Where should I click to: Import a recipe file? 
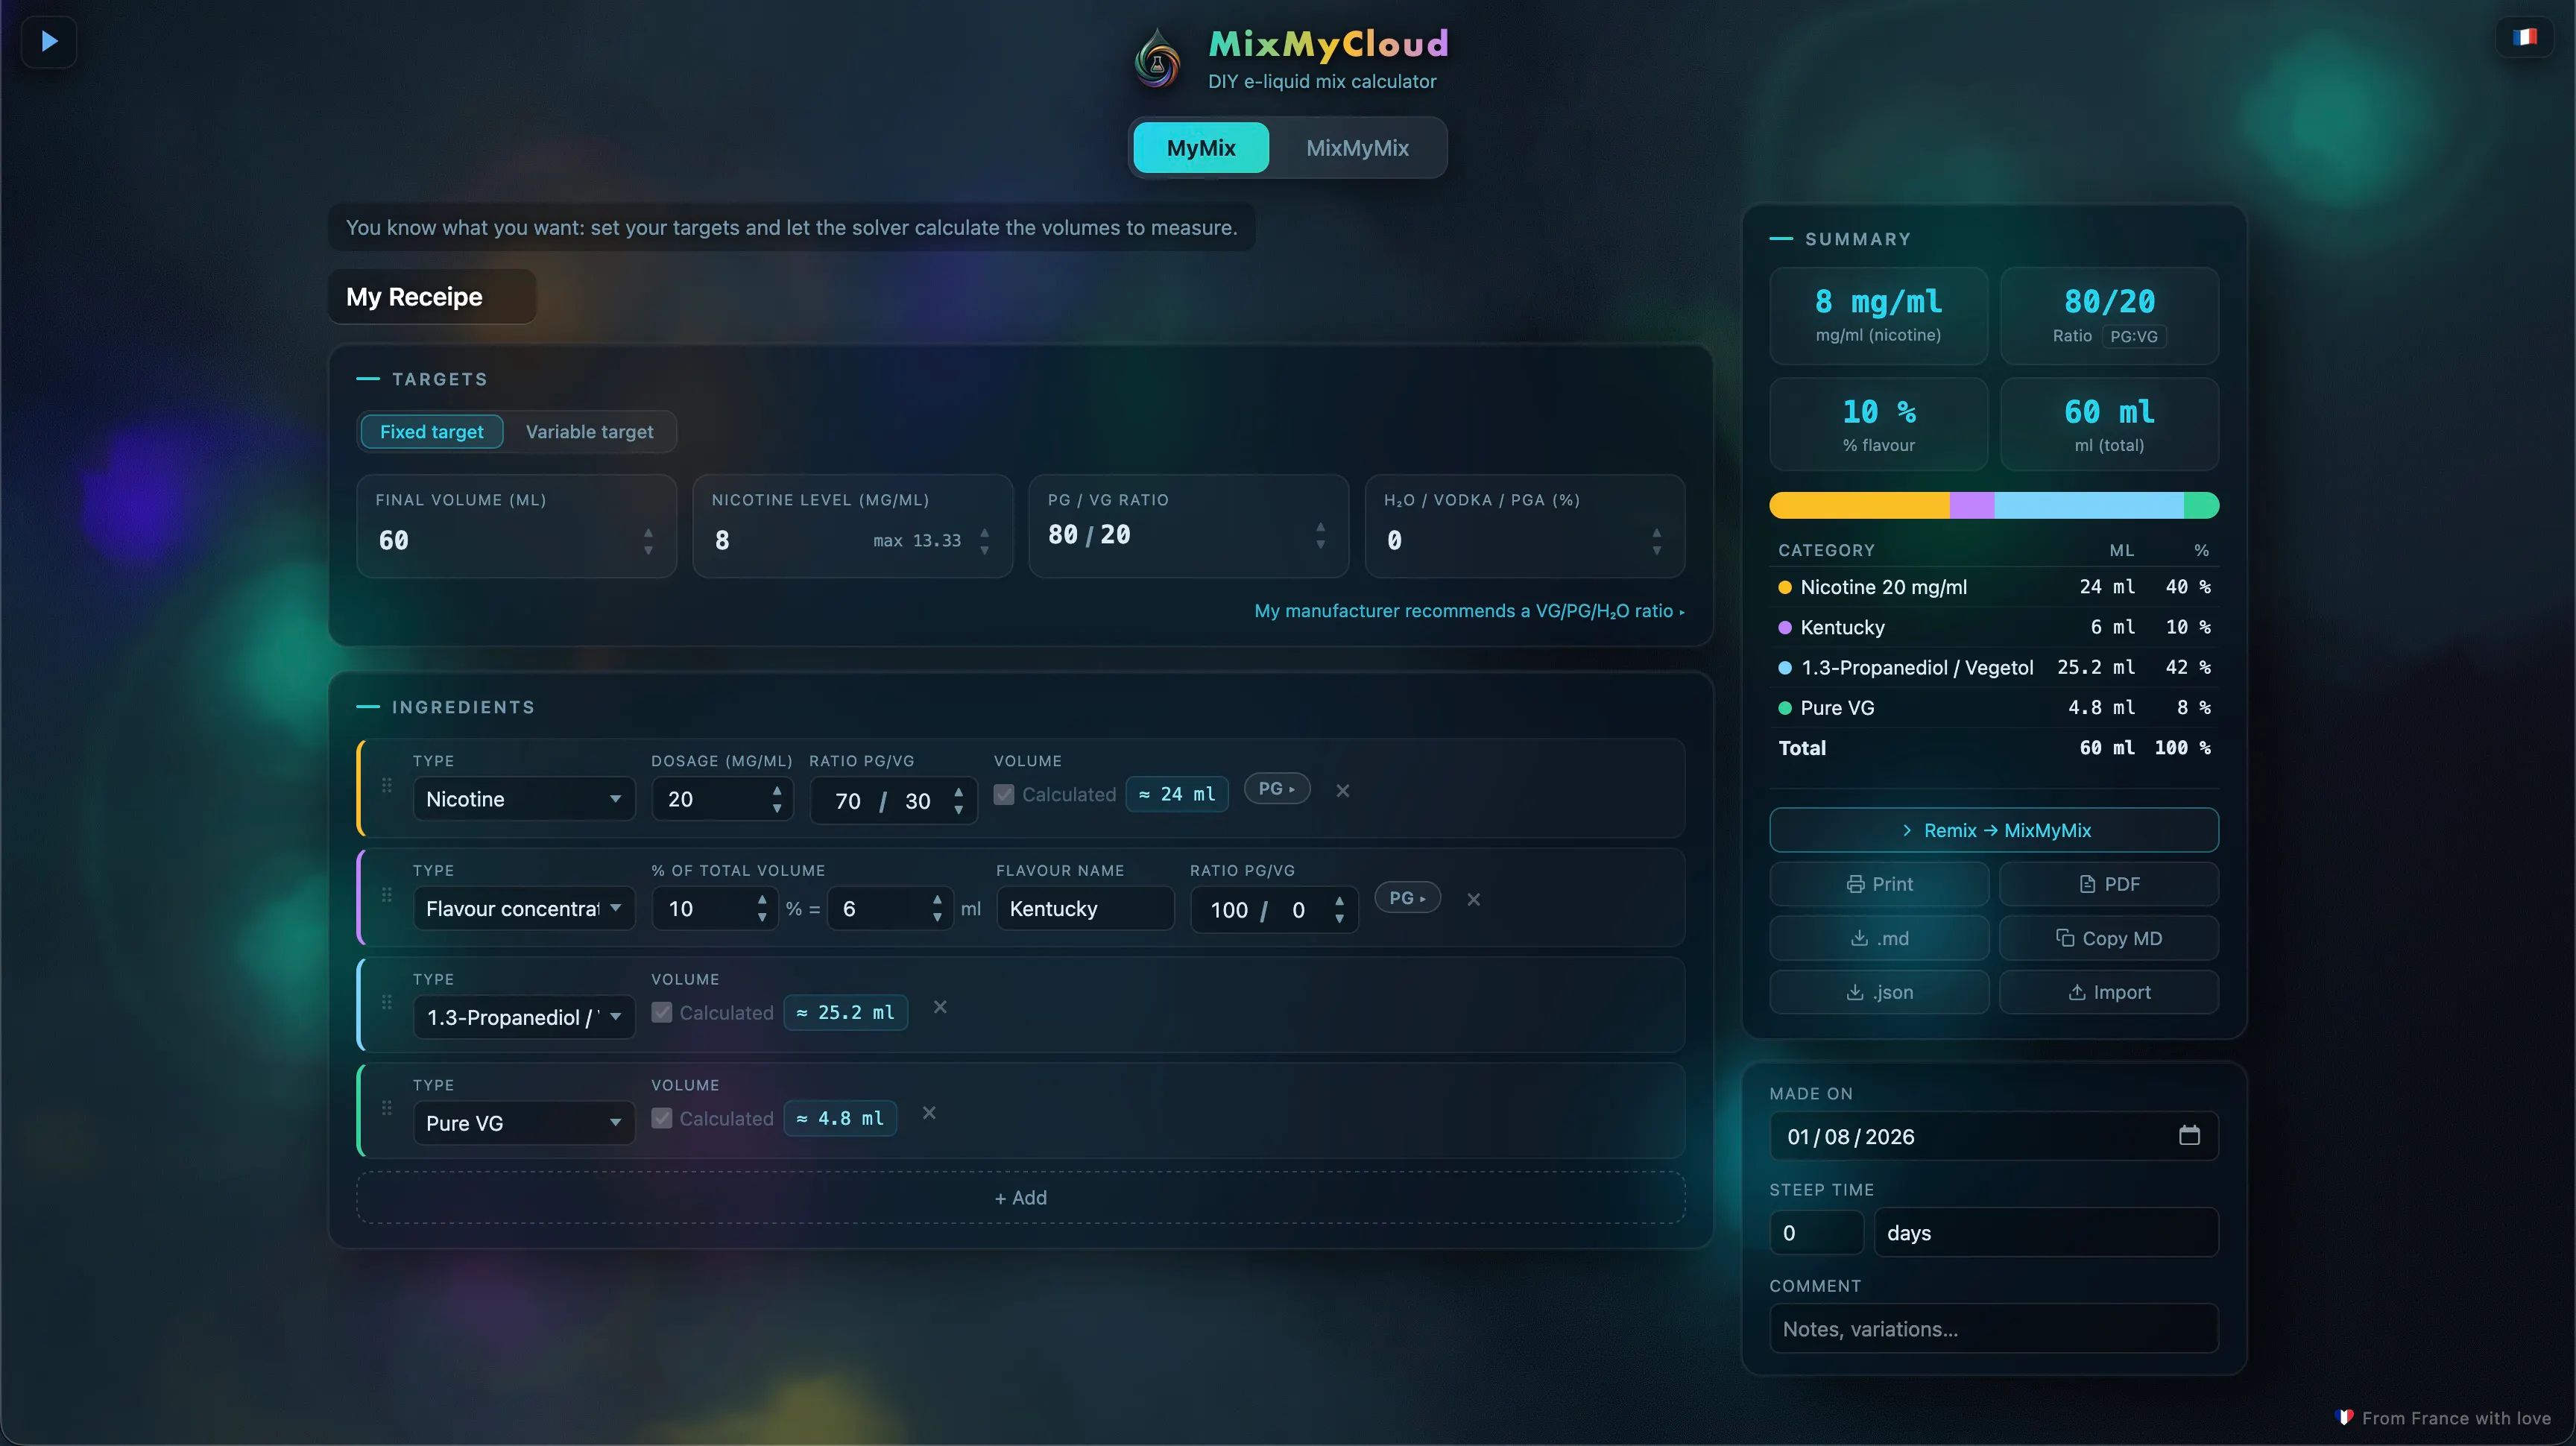coord(2109,992)
